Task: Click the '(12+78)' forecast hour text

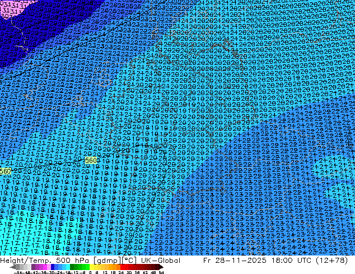Action: (333, 260)
